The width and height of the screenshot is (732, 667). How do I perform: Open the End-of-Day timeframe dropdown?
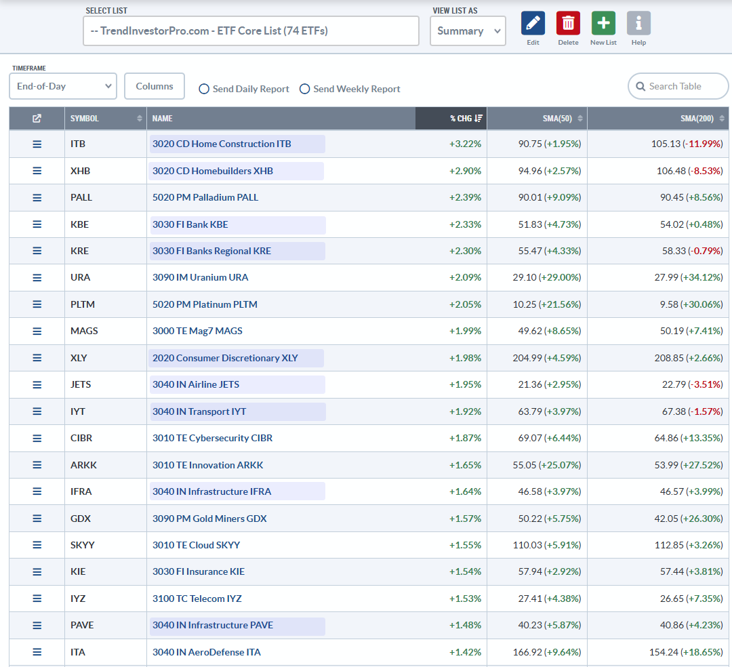coord(63,86)
